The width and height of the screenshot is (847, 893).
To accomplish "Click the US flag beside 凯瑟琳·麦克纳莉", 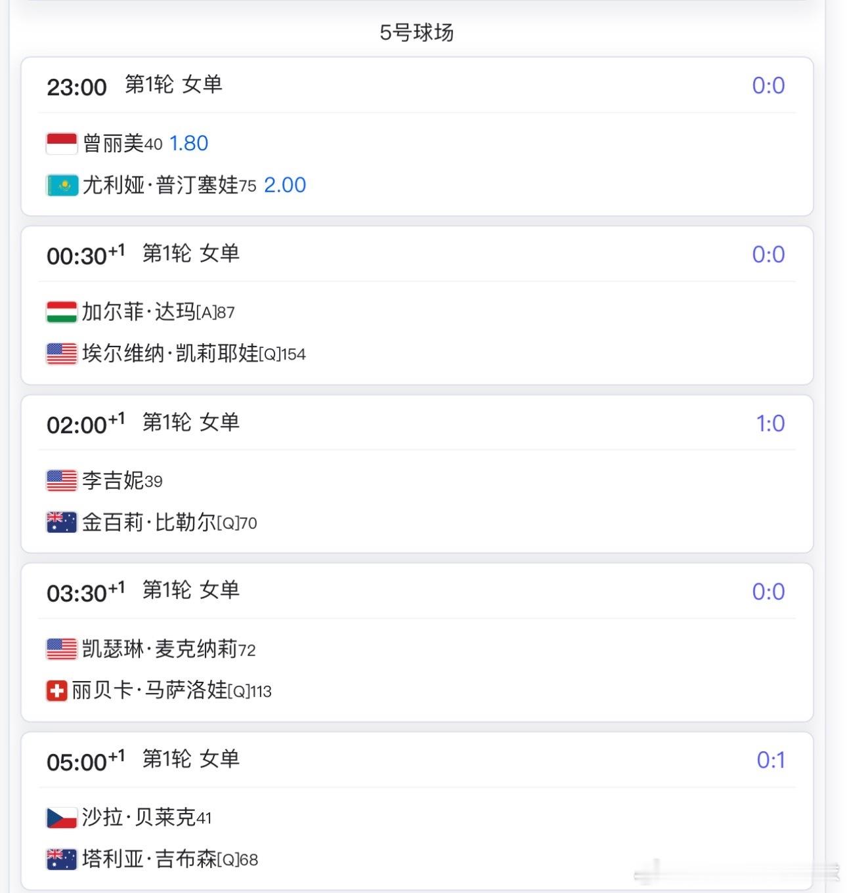I will pos(62,649).
